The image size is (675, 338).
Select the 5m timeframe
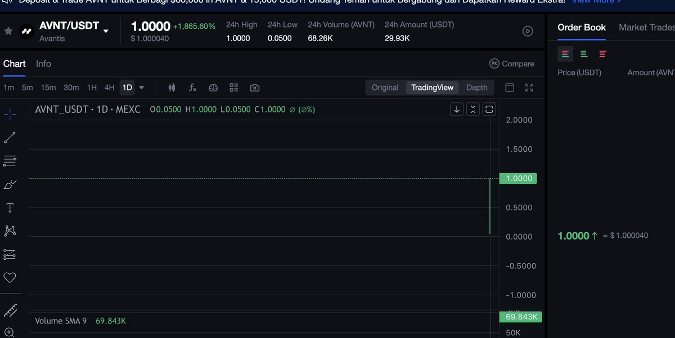click(27, 88)
